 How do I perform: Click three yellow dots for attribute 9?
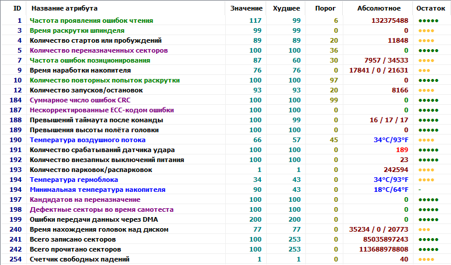424,71
